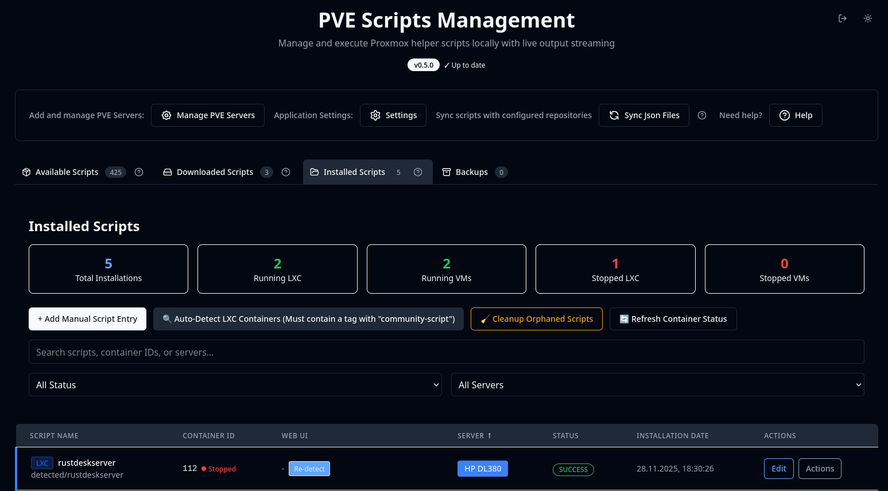Image resolution: width=888 pixels, height=491 pixels.
Task: Open application Settings
Action: click(393, 115)
